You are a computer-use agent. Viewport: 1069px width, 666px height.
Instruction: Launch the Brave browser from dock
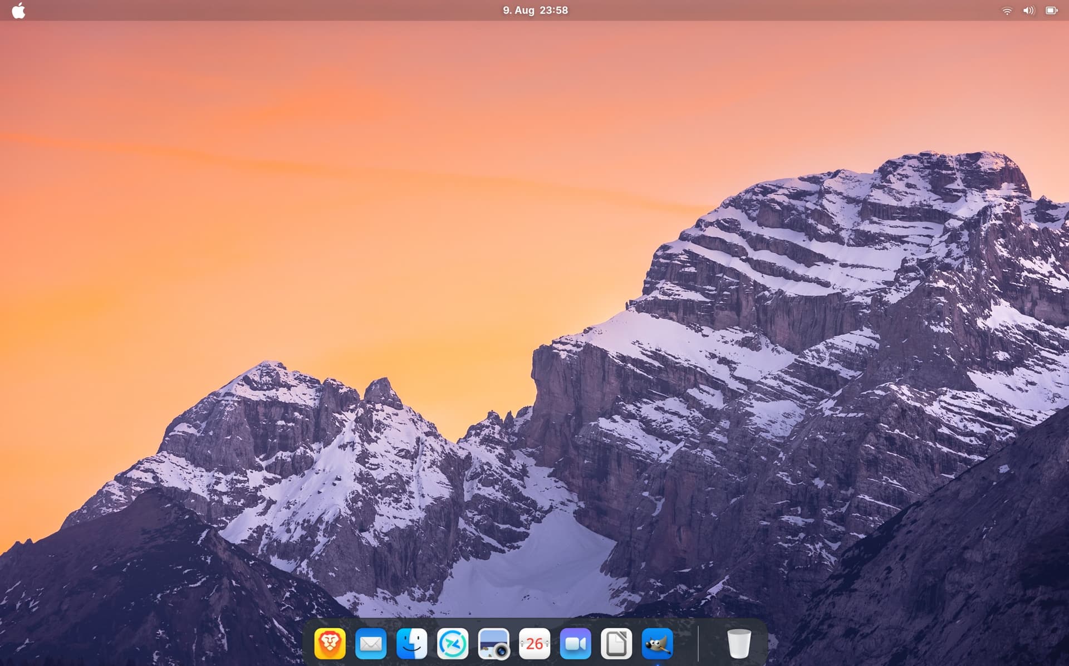point(330,644)
